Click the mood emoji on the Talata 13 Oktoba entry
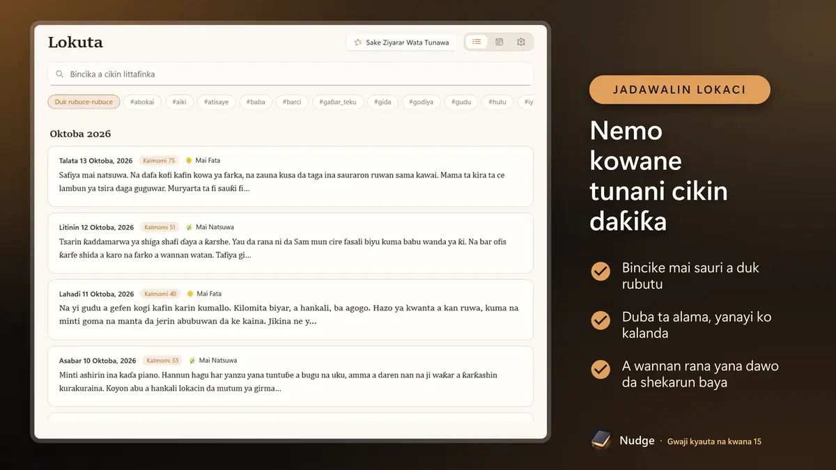The width and height of the screenshot is (836, 470). tap(189, 161)
